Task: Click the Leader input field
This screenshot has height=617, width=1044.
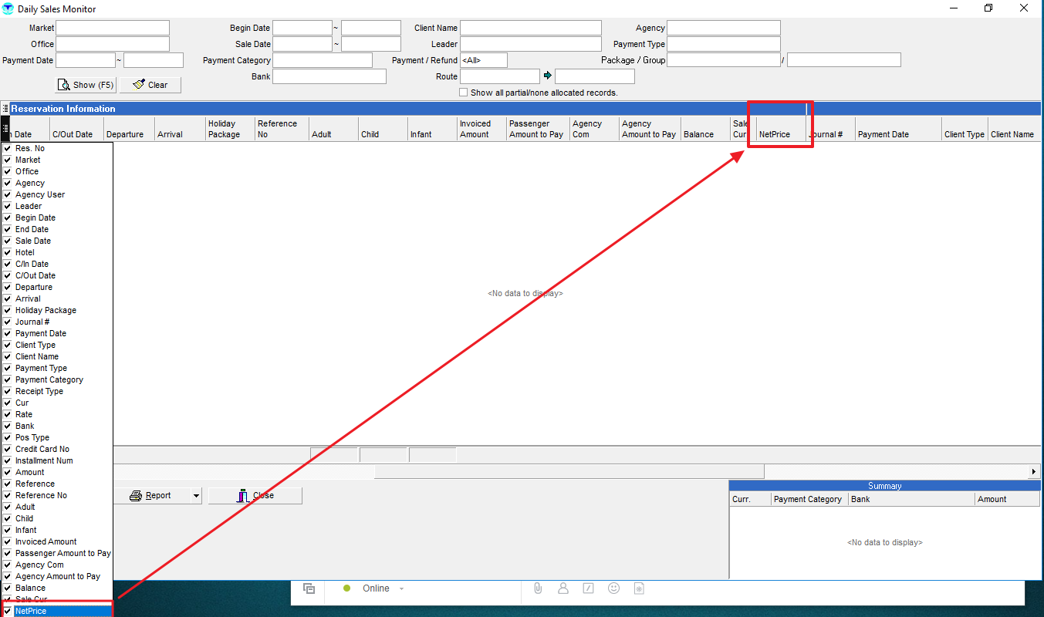Action: tap(531, 44)
